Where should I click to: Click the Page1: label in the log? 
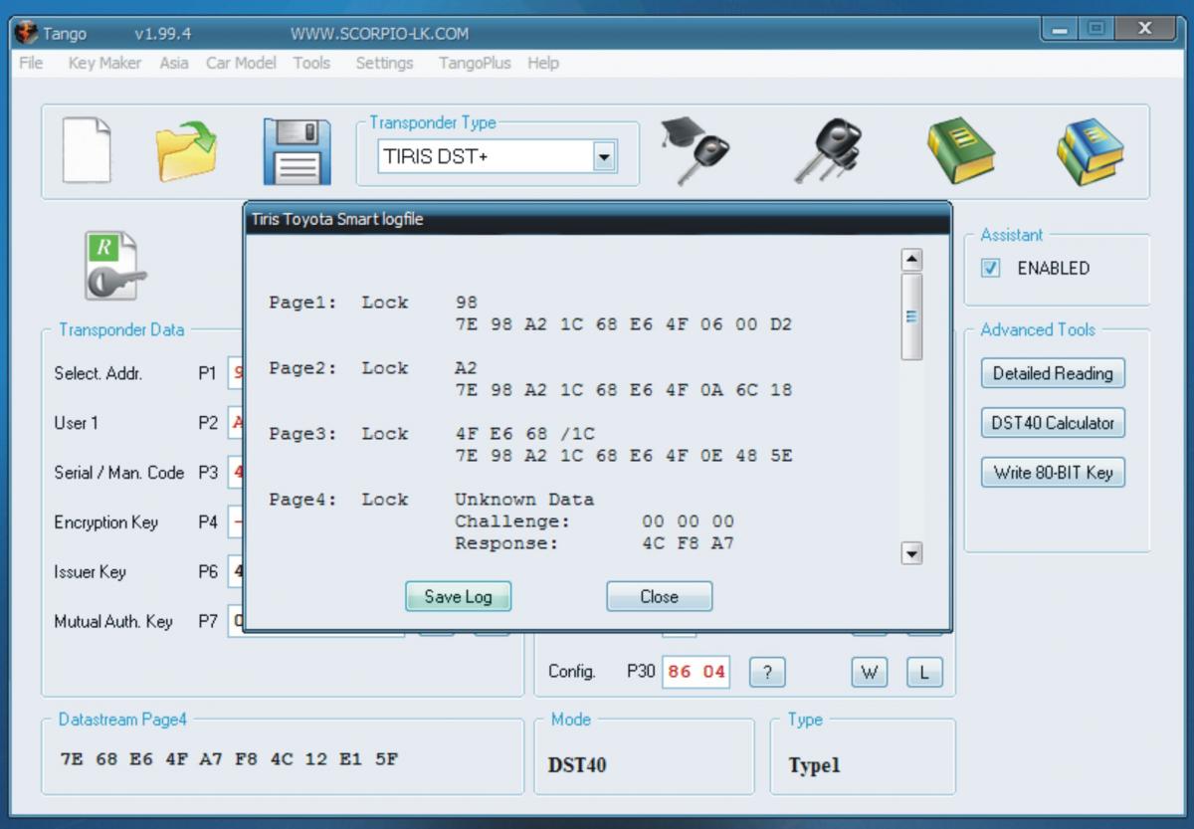[x=303, y=303]
